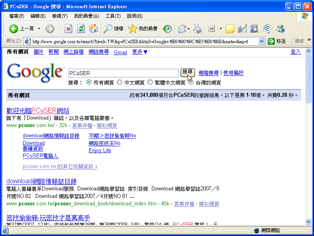Click the 網際網路 zone globe in status bar
Screen dimensions: 314x236
pos(256,230)
